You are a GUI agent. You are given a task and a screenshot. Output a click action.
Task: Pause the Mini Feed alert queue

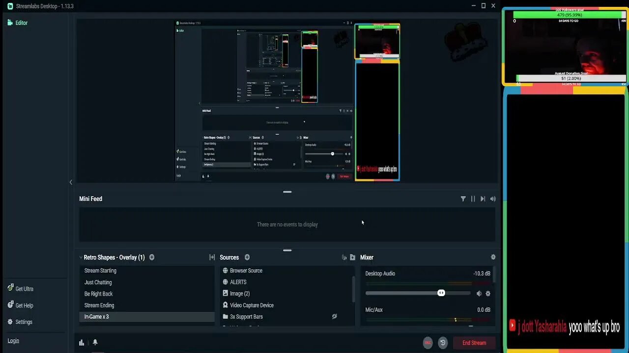click(x=473, y=199)
